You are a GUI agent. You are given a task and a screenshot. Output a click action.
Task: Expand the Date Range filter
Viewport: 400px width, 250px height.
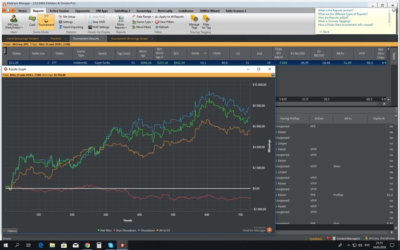[143, 17]
